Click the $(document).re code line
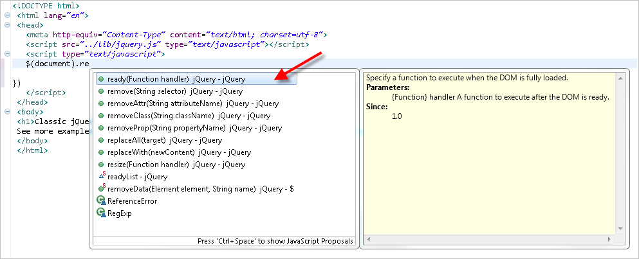The image size is (639, 259). click(57, 64)
